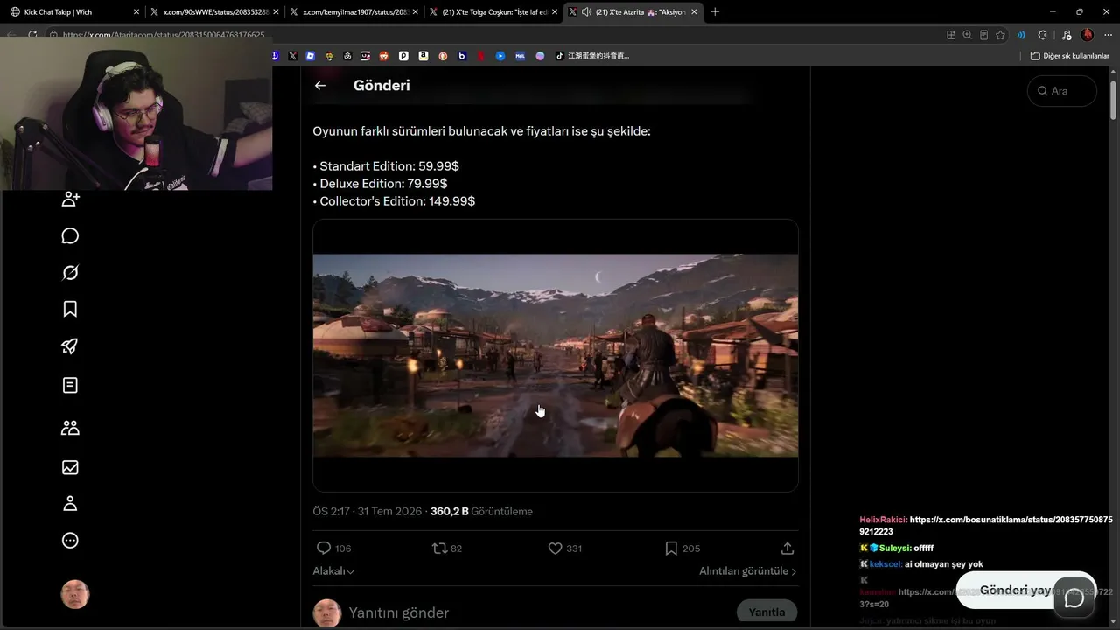Click the add-person icon in the X sidebar
The height and width of the screenshot is (630, 1120).
click(71, 199)
